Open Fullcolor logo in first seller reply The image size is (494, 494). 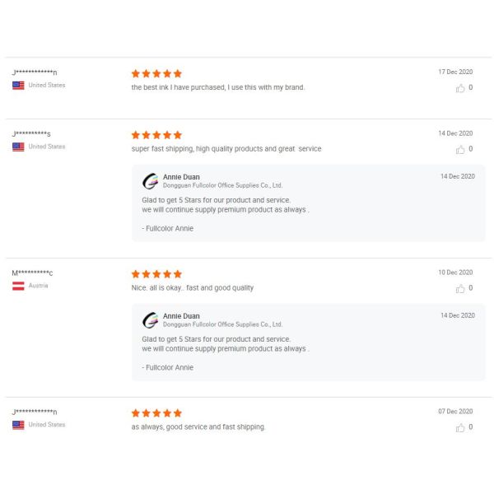pos(151,181)
